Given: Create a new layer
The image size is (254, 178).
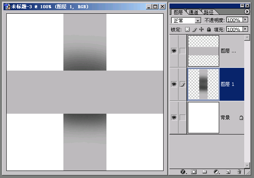Looking at the screenshot, I should point(228,172).
